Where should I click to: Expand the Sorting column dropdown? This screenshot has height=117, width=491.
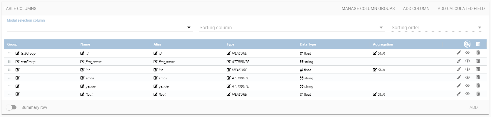click(x=292, y=27)
